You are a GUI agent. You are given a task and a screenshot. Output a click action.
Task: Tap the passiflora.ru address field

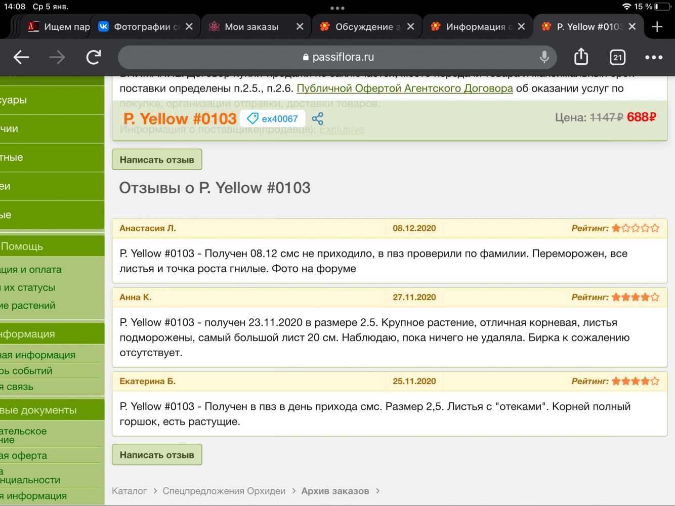(338, 57)
